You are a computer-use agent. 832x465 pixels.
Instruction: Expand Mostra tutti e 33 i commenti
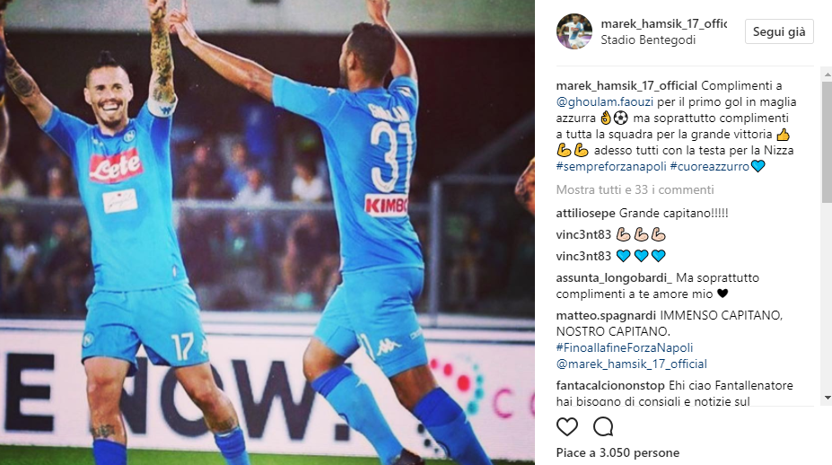(635, 190)
